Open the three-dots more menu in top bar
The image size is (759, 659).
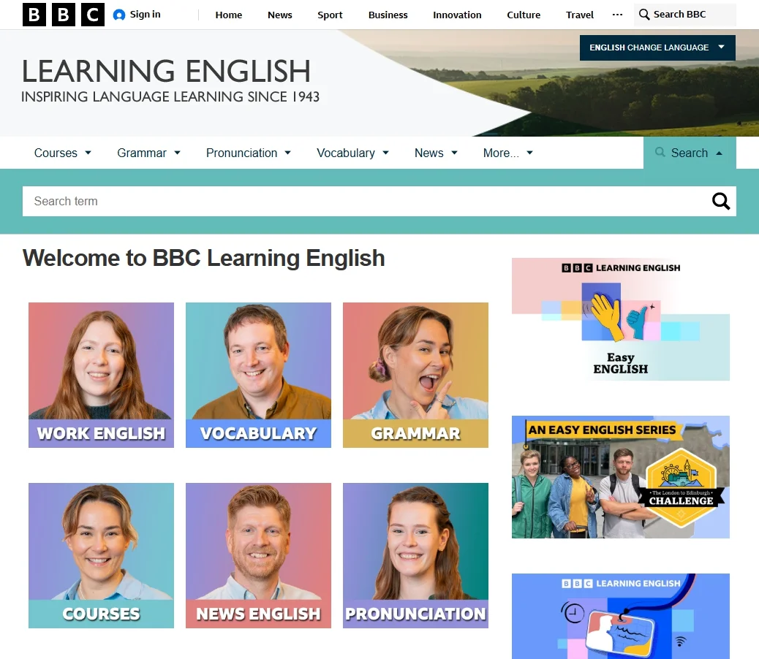617,15
